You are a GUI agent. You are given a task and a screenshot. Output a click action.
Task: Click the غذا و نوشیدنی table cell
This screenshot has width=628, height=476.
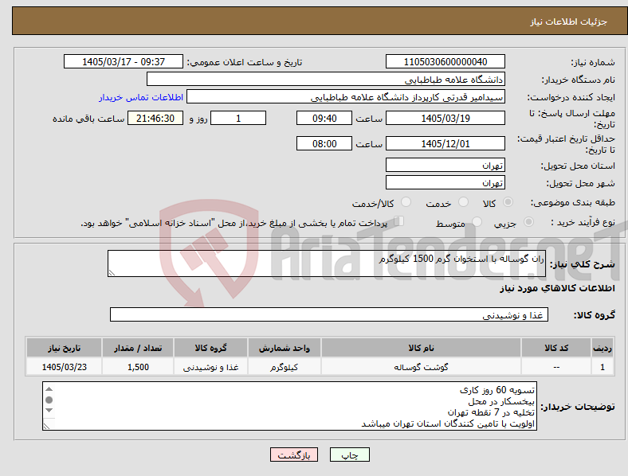click(x=210, y=367)
